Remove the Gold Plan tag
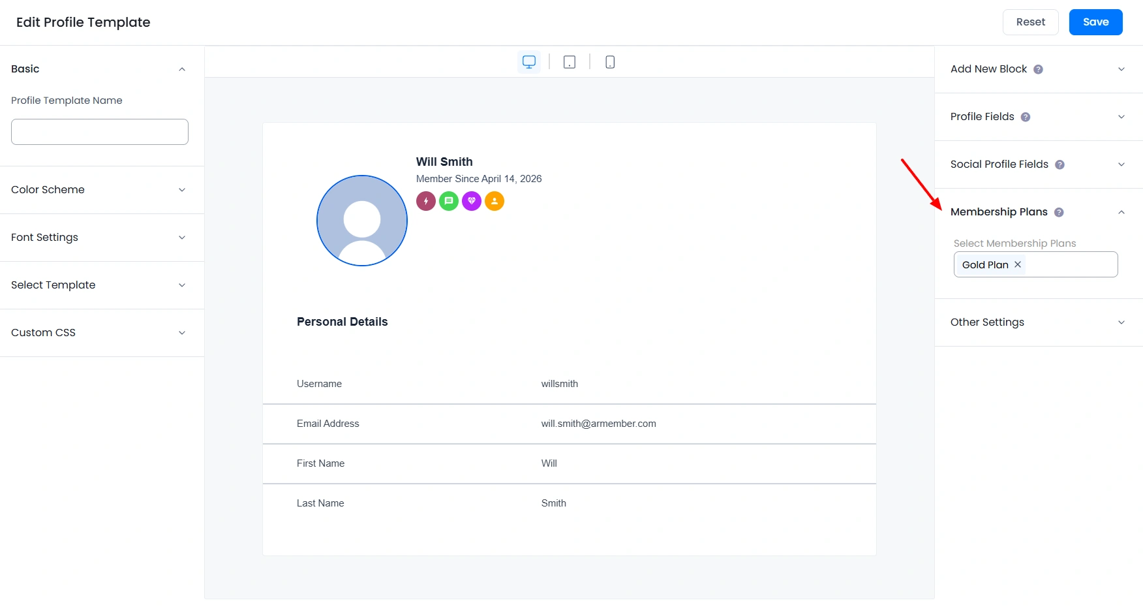The image size is (1143, 609). [x=1017, y=264]
